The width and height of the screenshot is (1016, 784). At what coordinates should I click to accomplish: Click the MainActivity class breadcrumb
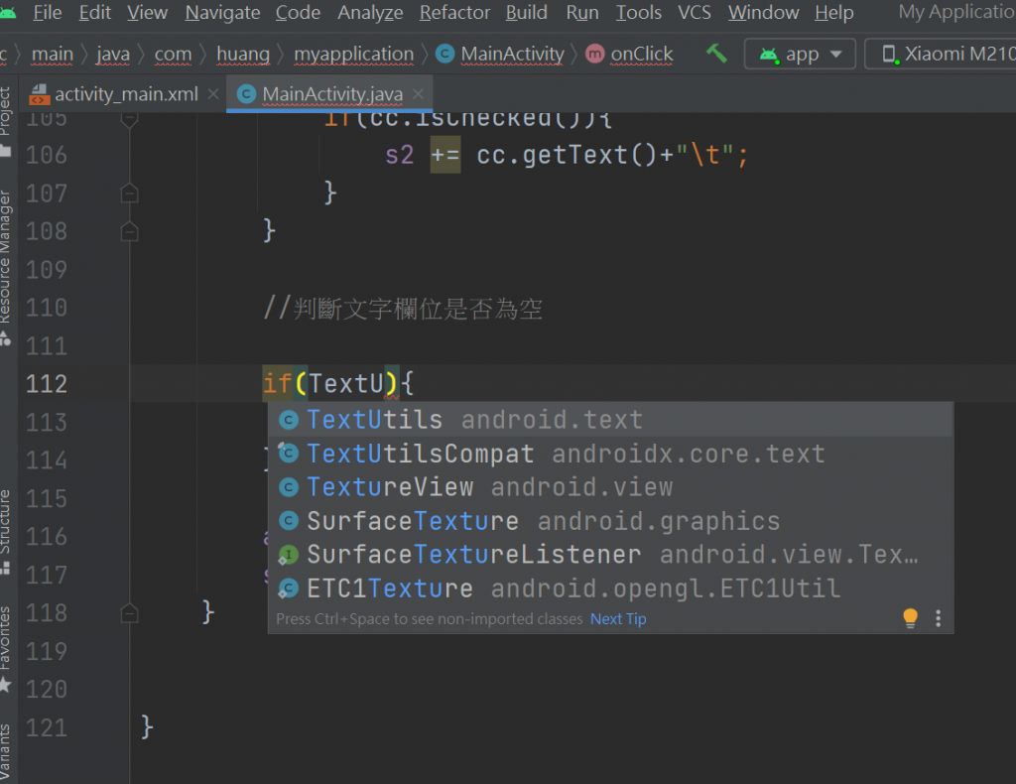[x=500, y=54]
